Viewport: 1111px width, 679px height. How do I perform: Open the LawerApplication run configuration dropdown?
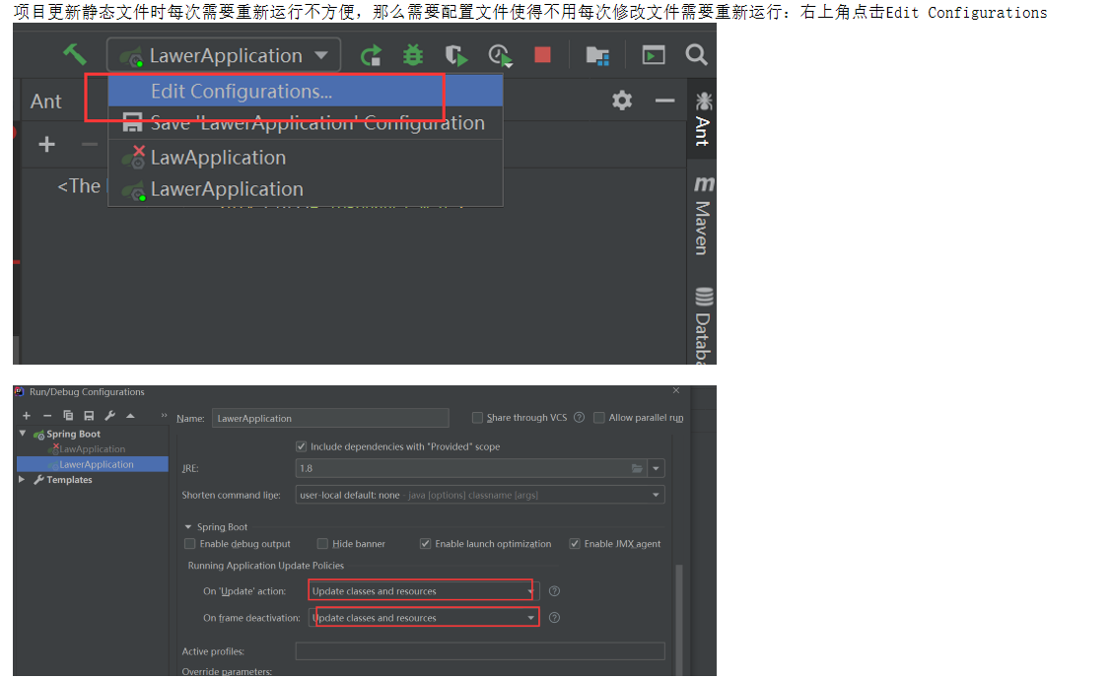[x=223, y=55]
